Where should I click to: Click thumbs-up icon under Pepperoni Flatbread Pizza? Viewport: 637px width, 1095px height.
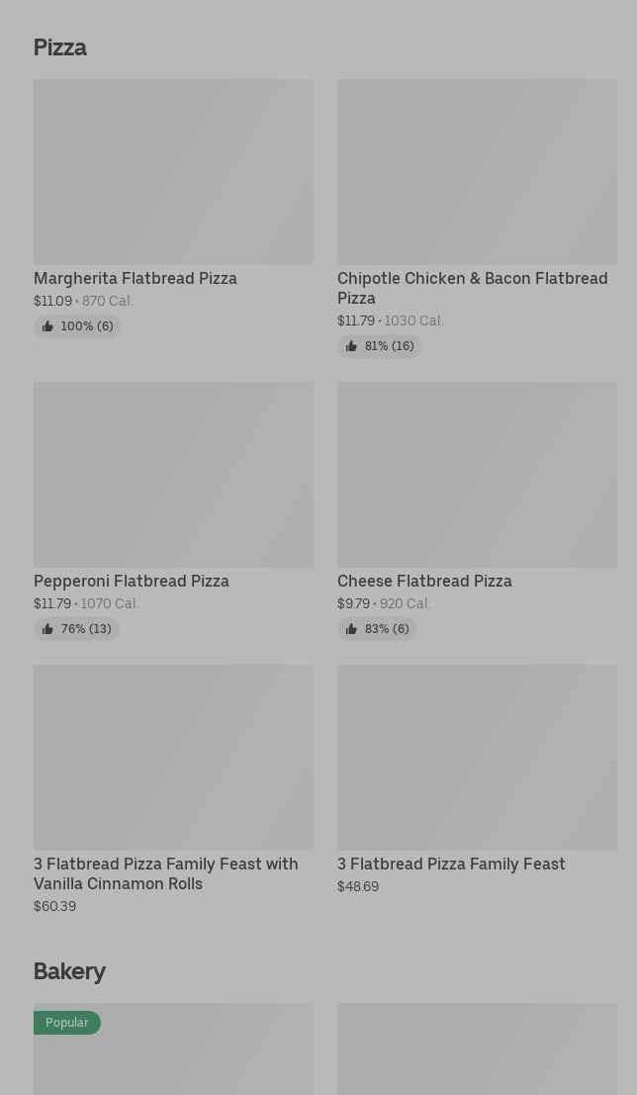47,629
